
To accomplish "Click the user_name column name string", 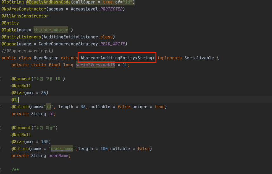I will [x=62, y=149].
